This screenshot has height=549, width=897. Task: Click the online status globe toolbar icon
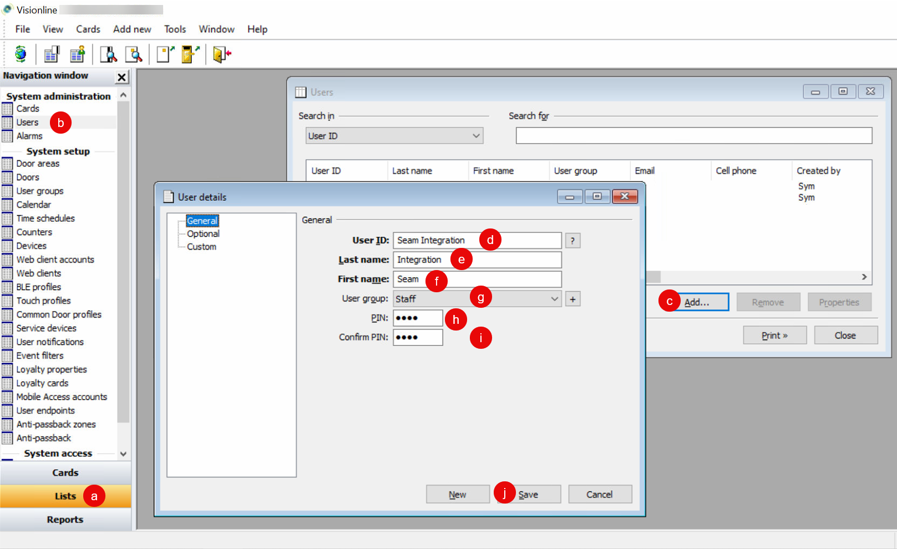pos(19,54)
